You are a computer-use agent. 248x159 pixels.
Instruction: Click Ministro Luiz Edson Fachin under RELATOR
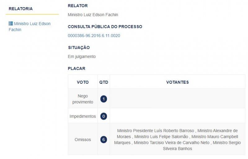click(93, 15)
